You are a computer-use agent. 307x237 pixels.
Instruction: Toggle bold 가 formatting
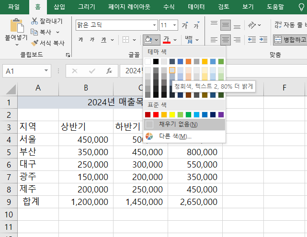point(80,40)
